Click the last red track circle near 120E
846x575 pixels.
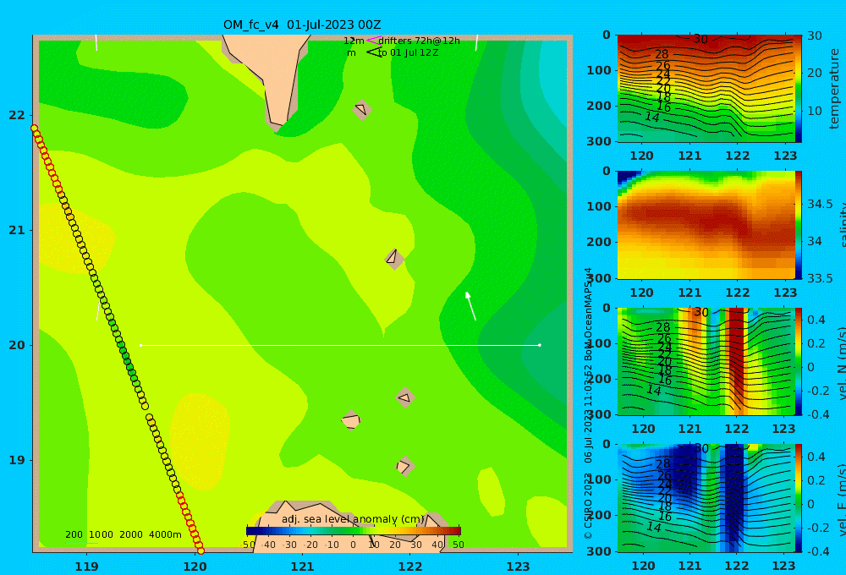coord(201,550)
